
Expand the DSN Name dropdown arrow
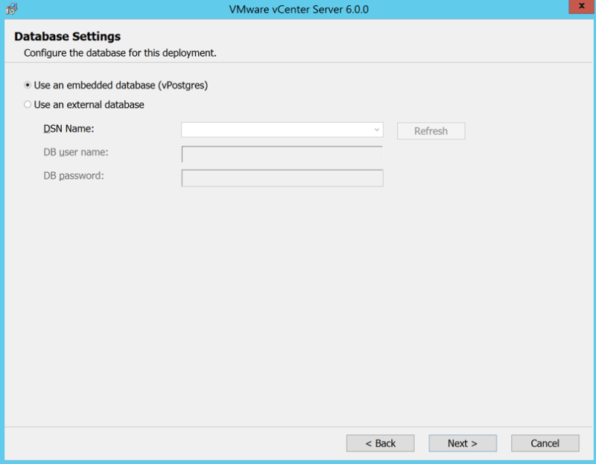pos(377,130)
